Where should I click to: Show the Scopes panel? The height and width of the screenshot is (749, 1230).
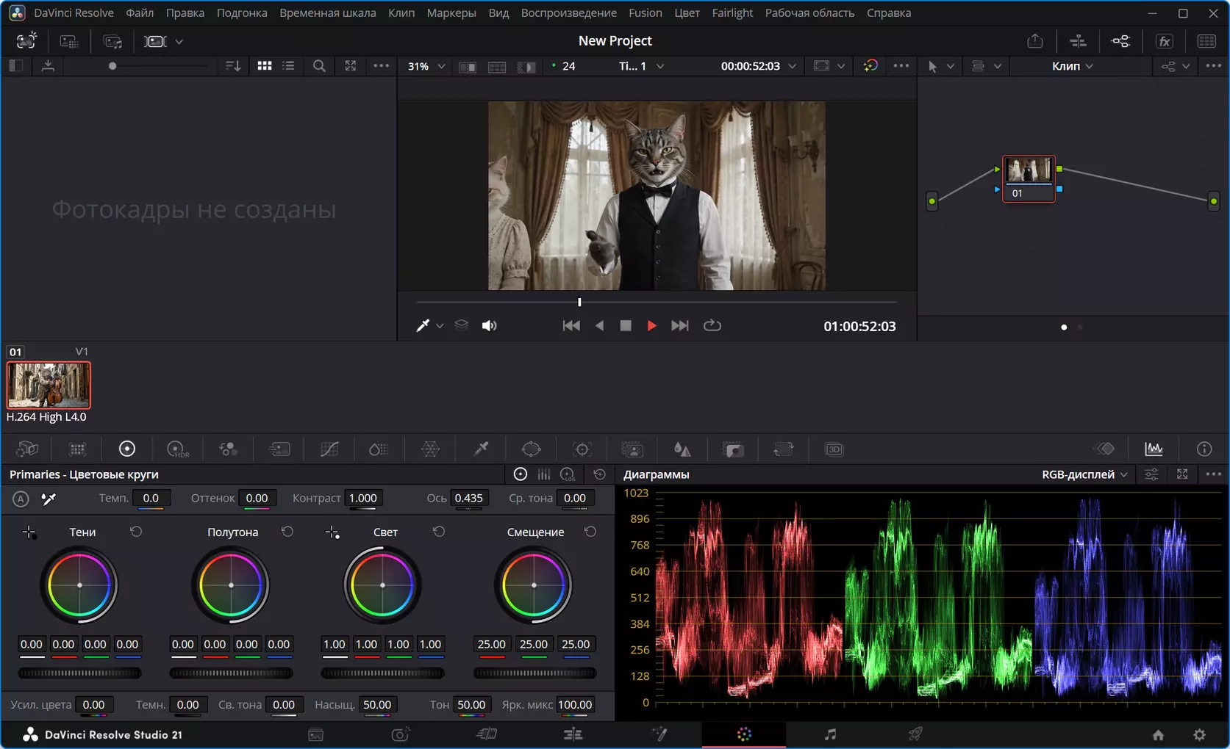(x=1154, y=449)
